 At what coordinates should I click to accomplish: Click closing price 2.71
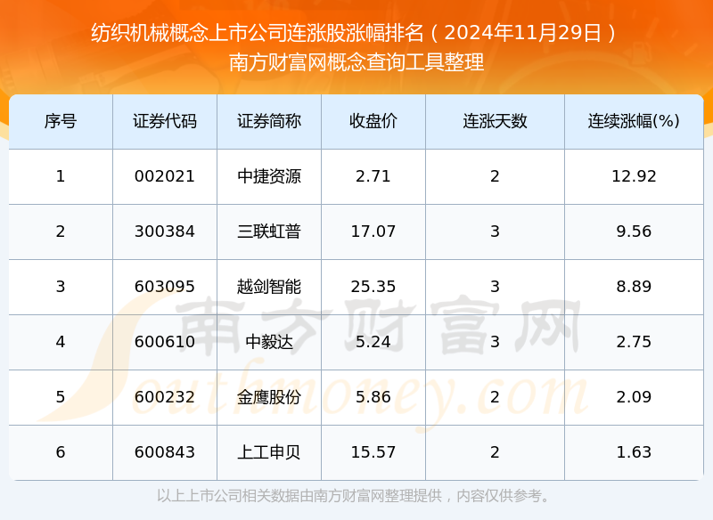tap(373, 176)
